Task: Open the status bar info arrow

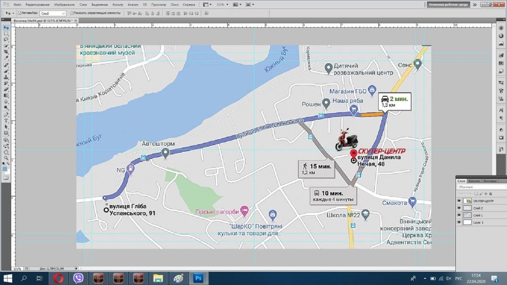Action: [77, 268]
